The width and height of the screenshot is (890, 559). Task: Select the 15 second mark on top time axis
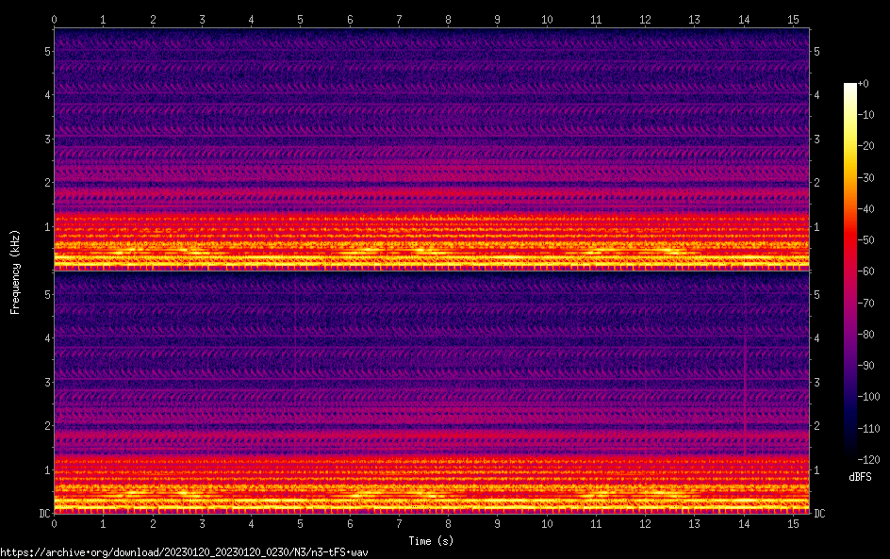tap(793, 19)
